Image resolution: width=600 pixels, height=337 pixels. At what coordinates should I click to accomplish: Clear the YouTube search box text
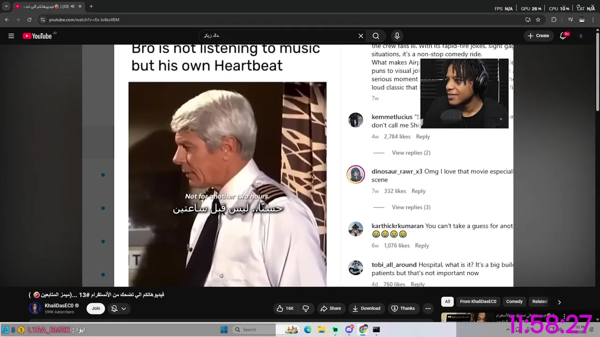[361, 36]
